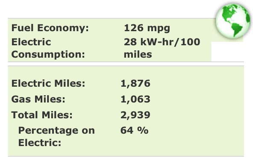Click the divider between the two panels
Viewport: 253px width, 158px height.
coord(126,64)
